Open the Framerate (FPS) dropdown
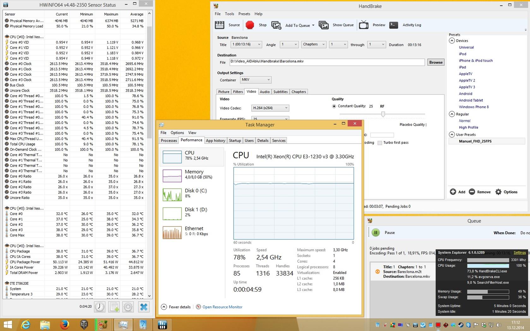This screenshot has width=530, height=331. (270, 119)
